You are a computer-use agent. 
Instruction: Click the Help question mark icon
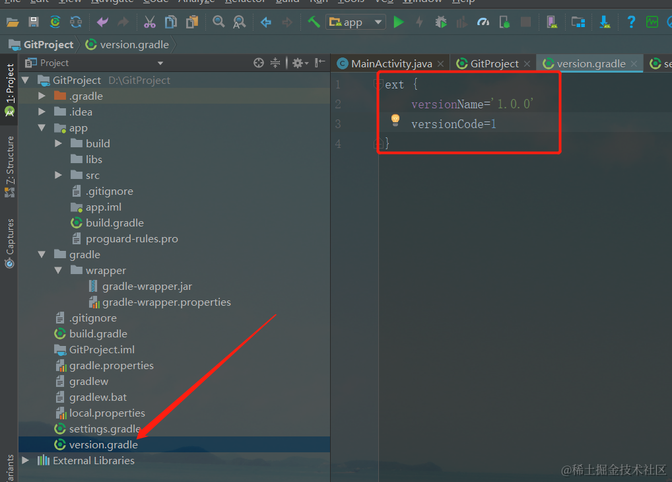pyautogui.click(x=631, y=22)
